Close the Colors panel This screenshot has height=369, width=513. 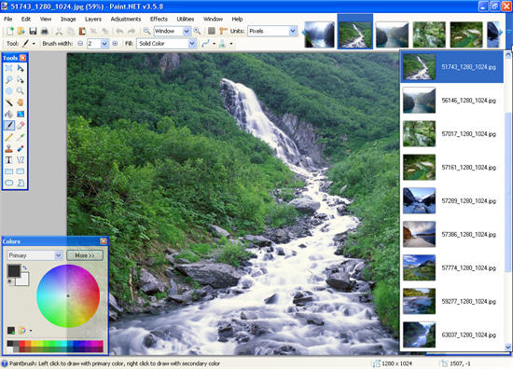[104, 241]
